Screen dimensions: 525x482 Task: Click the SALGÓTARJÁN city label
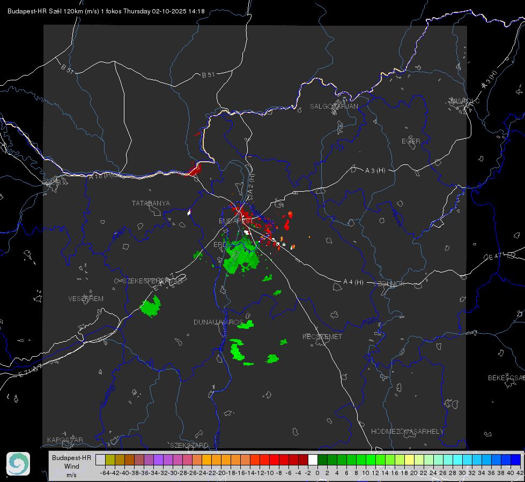(x=334, y=107)
